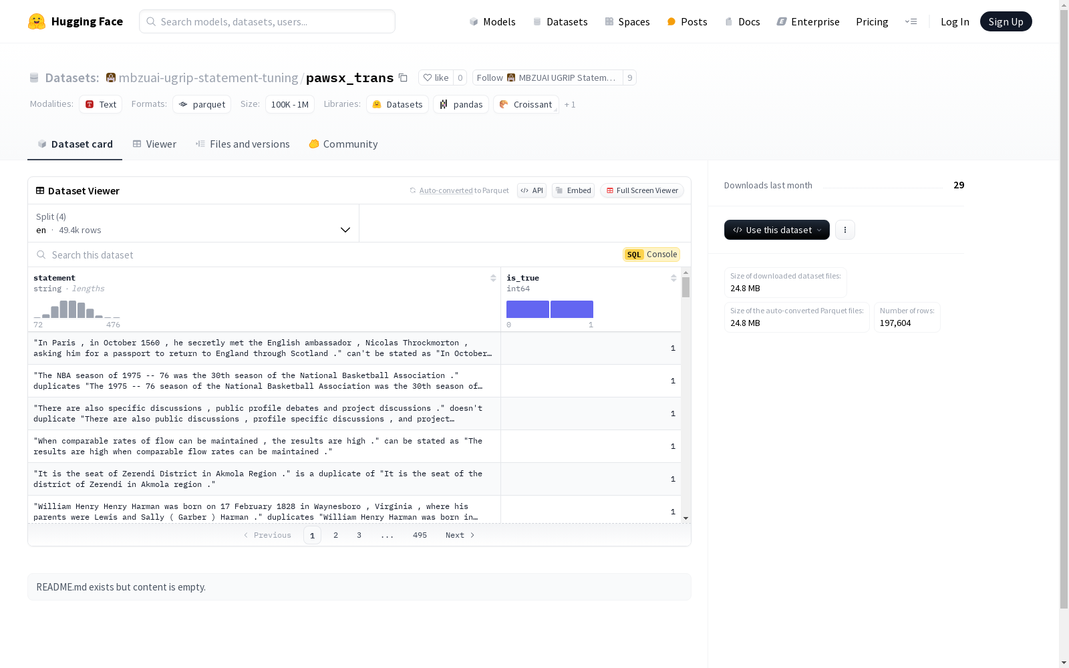Image resolution: width=1069 pixels, height=668 pixels.
Task: Jump to page 495
Action: (420, 535)
